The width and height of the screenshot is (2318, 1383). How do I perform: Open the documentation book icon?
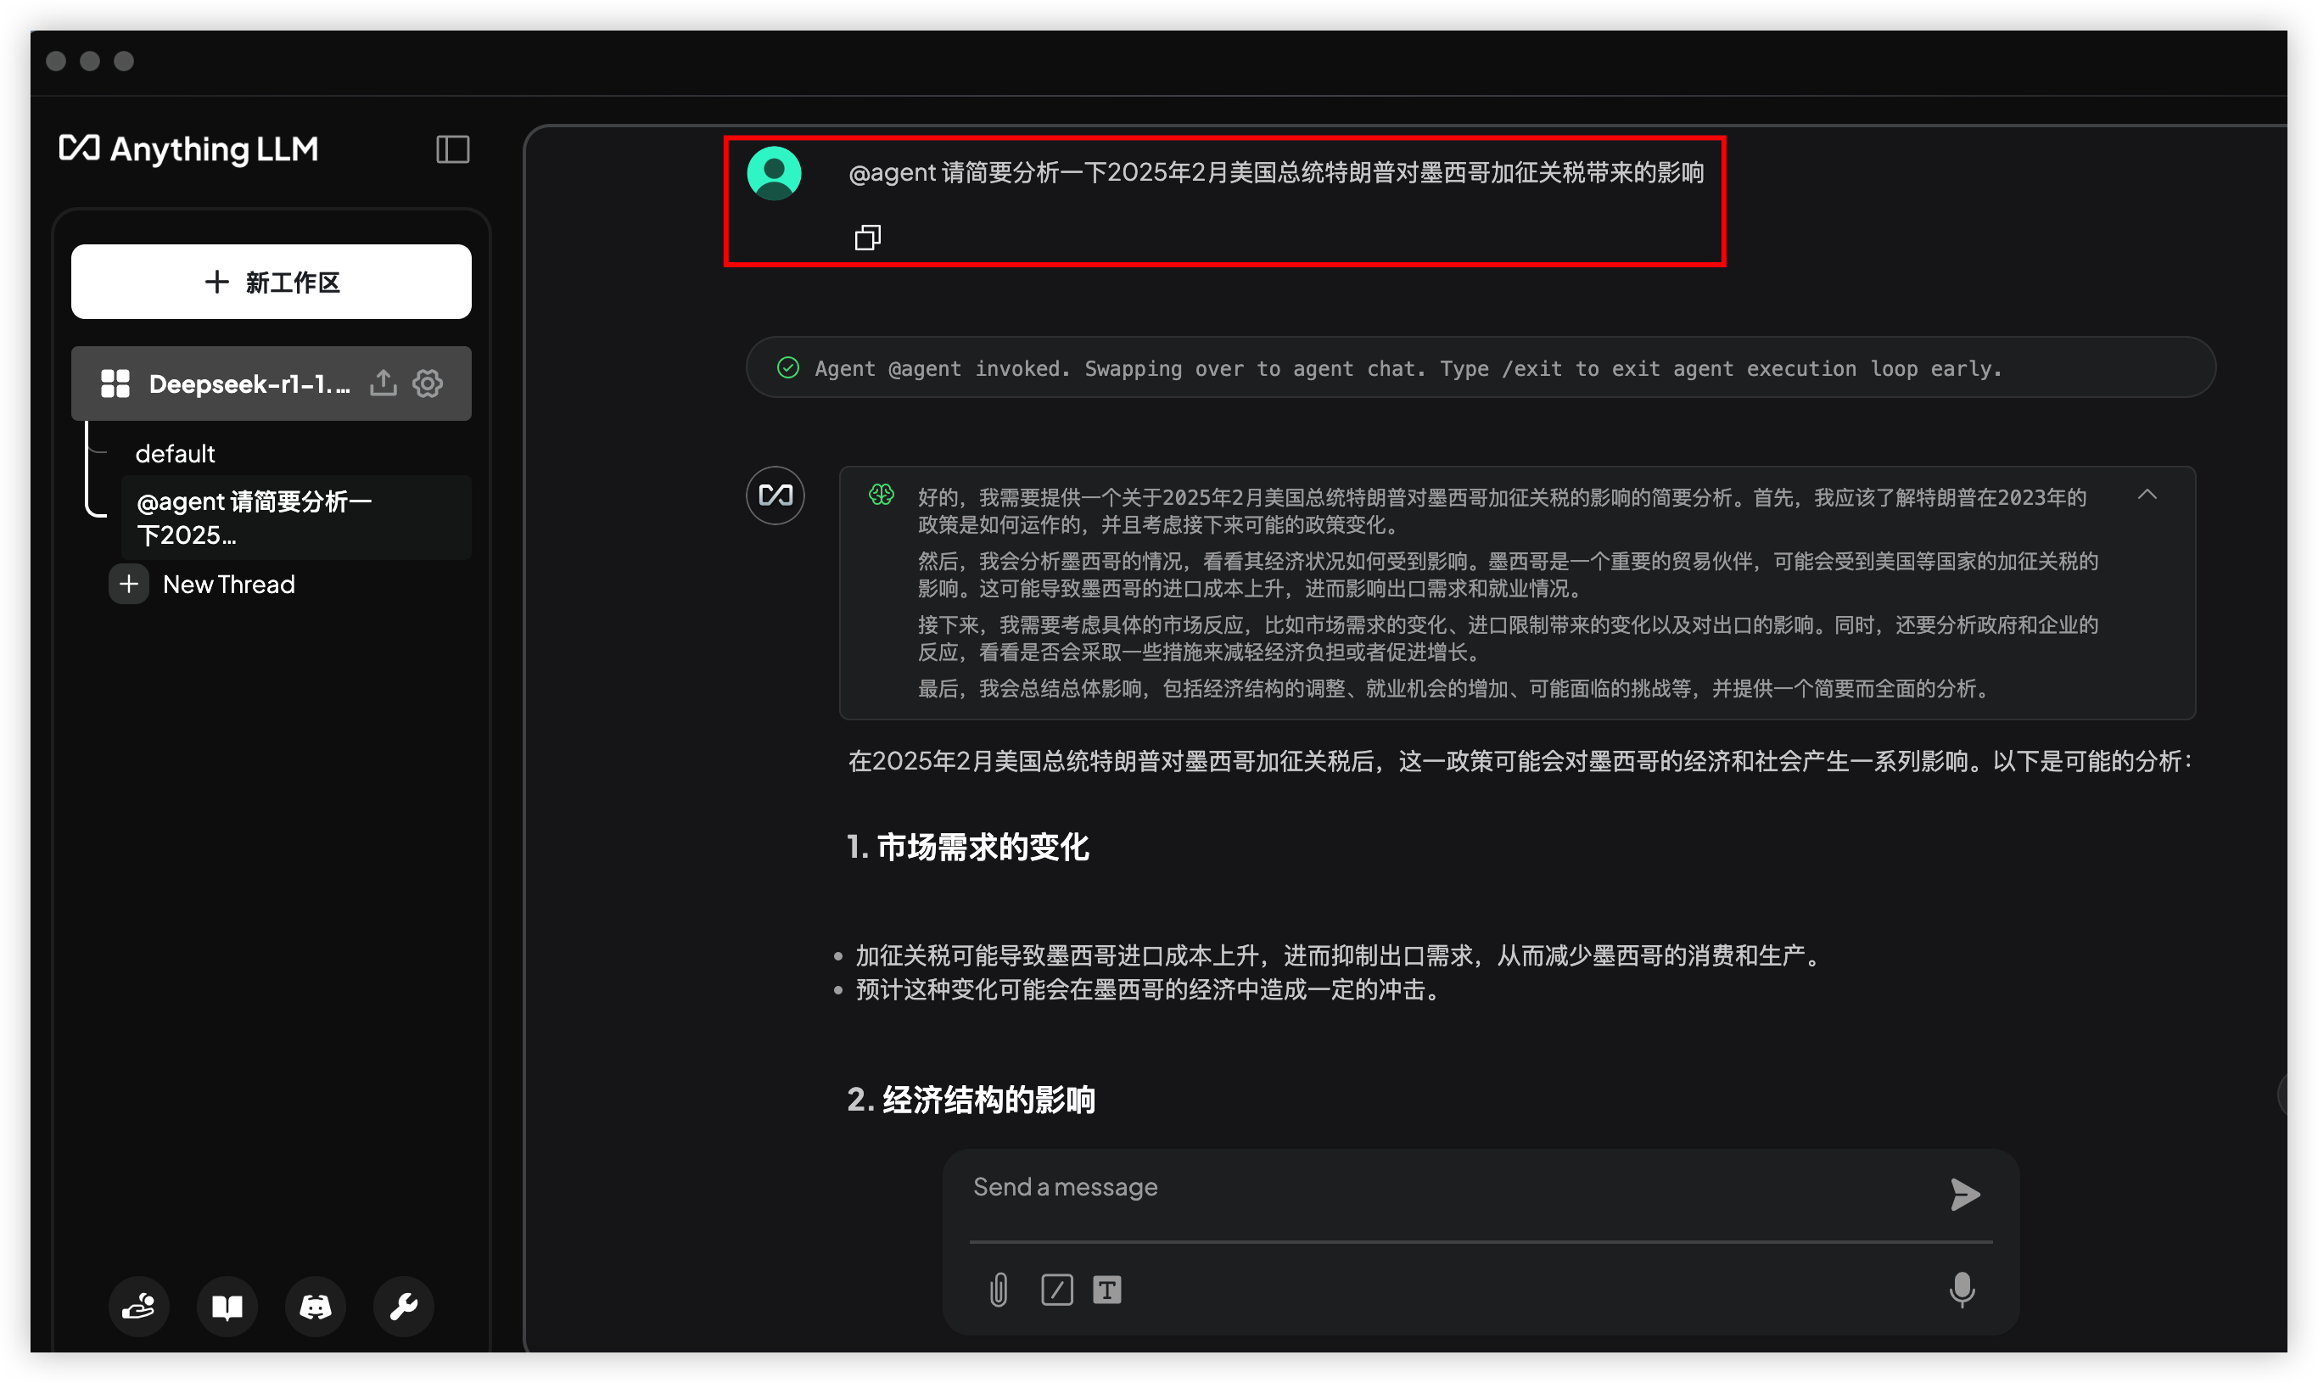227,1307
